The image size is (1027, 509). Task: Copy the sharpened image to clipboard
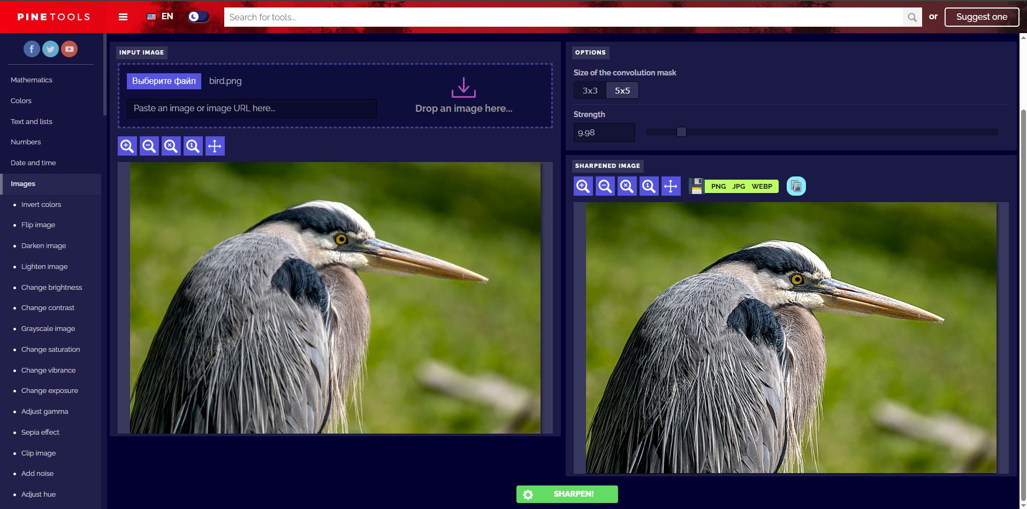(x=796, y=186)
